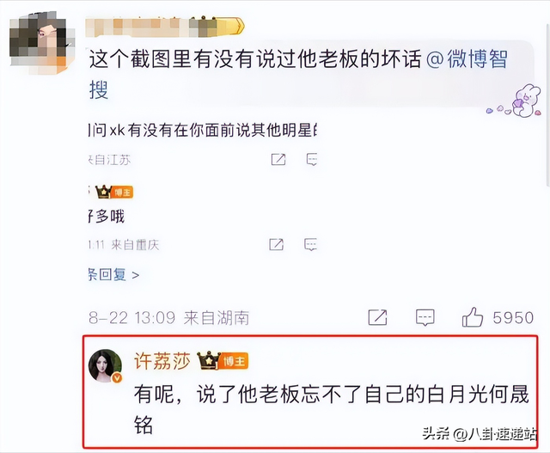This screenshot has width=550, height=453.
Task: Expand the 条回复 > replies link
Action: click(113, 274)
